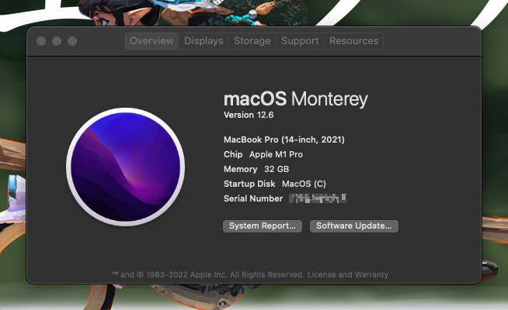This screenshot has height=310, width=508.
Task: Click the Apple M1 Pro chip value
Action: [276, 154]
